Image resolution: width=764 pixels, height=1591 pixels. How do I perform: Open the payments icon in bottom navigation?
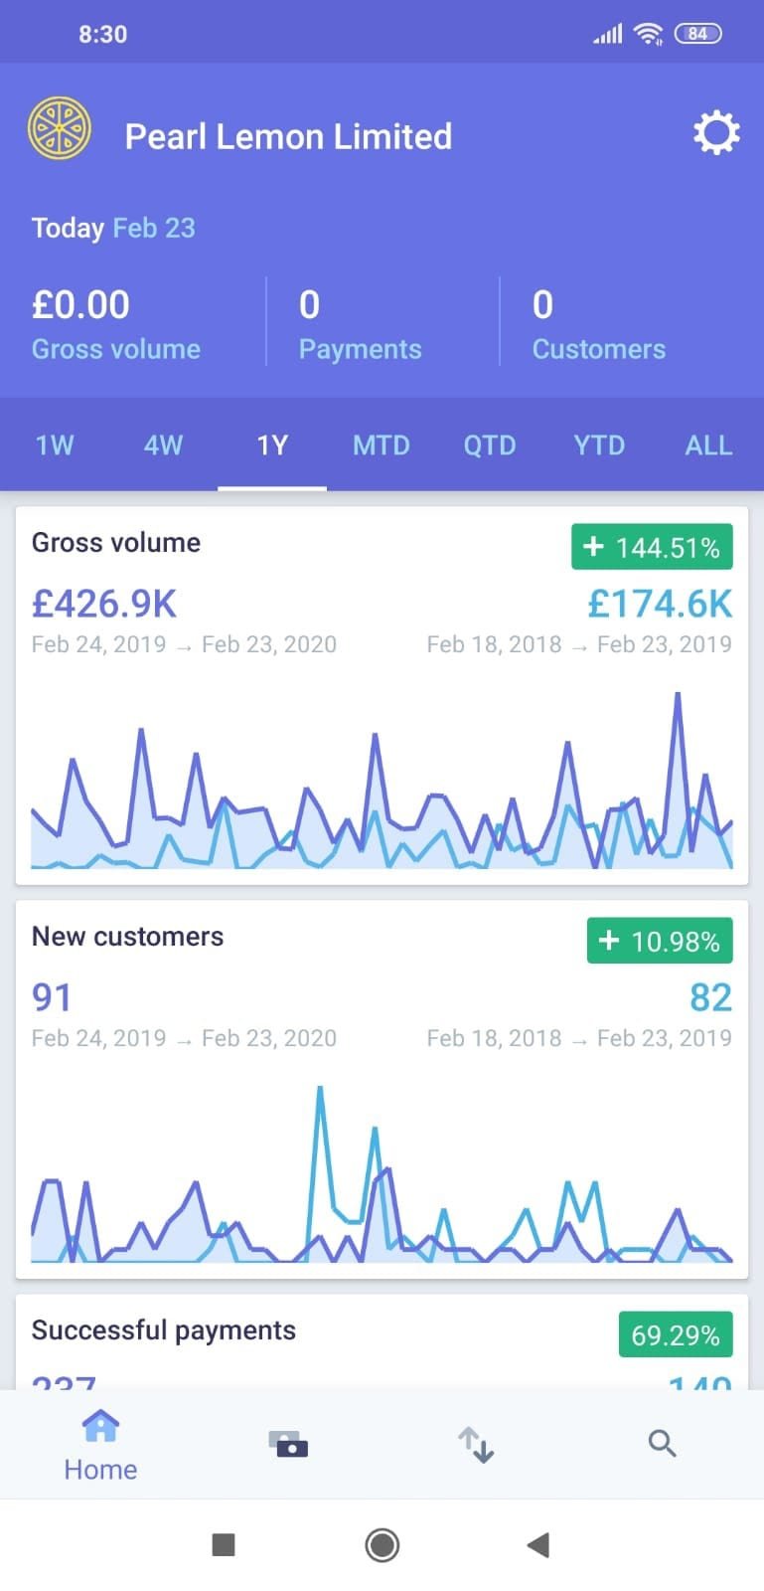[x=288, y=1444]
